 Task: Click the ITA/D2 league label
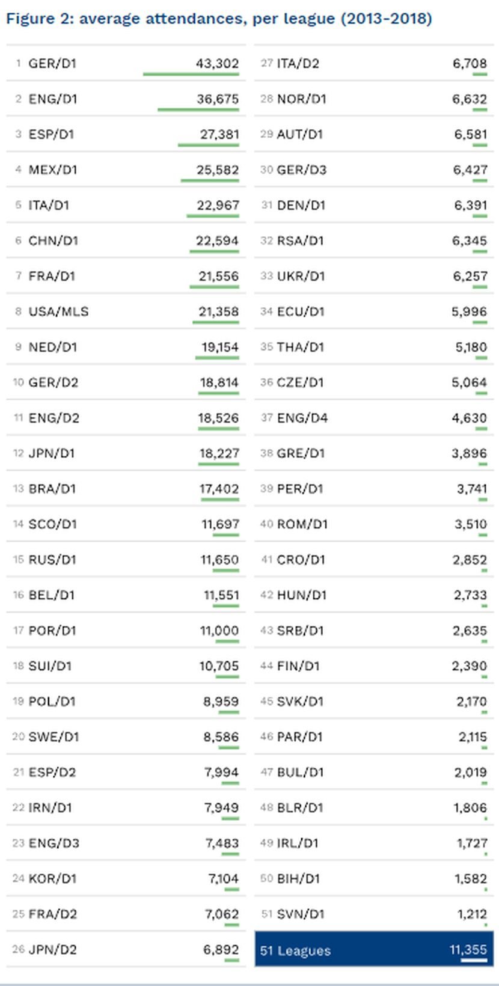(298, 63)
